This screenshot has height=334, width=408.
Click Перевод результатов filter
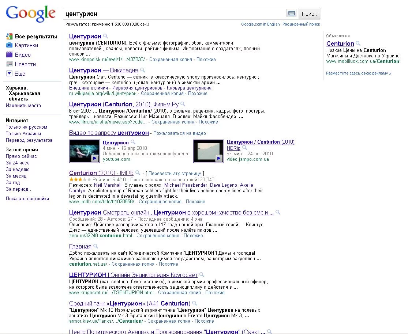29,140
